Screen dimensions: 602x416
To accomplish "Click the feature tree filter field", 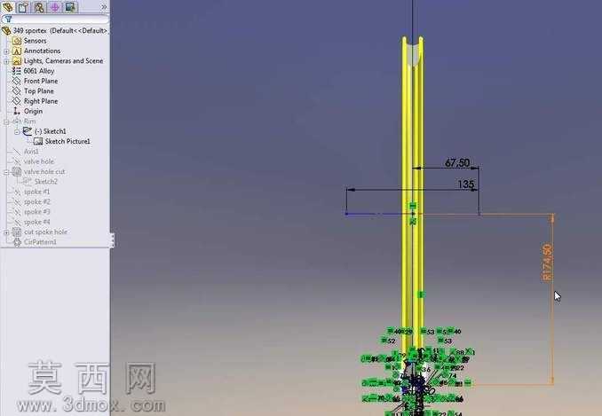I will click(x=55, y=20).
